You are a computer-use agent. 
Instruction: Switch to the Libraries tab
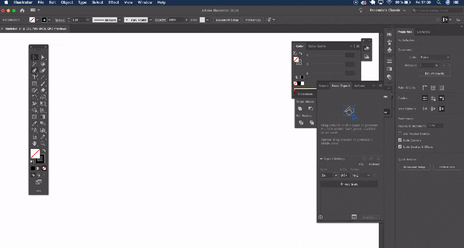423,32
